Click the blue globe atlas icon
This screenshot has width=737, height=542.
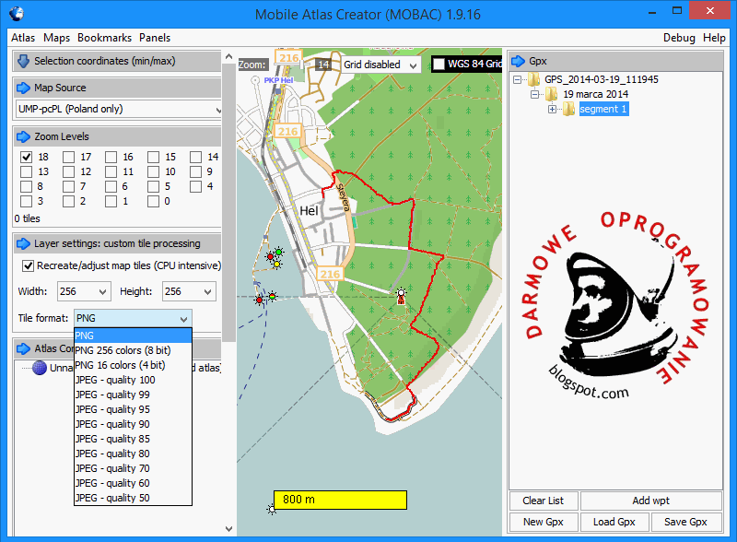(40, 368)
